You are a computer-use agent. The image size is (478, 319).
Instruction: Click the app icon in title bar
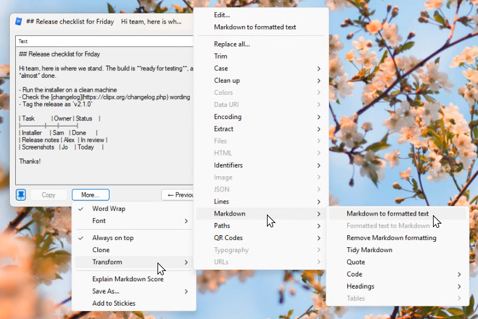pyautogui.click(x=19, y=22)
